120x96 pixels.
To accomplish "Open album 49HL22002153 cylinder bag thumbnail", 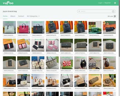I will click(95, 81).
